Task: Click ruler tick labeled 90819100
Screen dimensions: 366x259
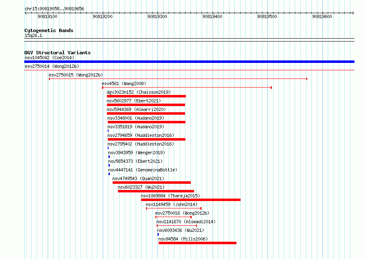Action: tap(47, 16)
